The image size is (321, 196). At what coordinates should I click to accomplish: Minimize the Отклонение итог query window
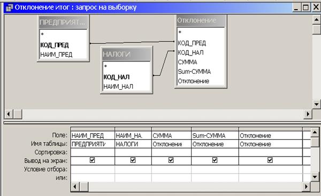click(x=296, y=8)
